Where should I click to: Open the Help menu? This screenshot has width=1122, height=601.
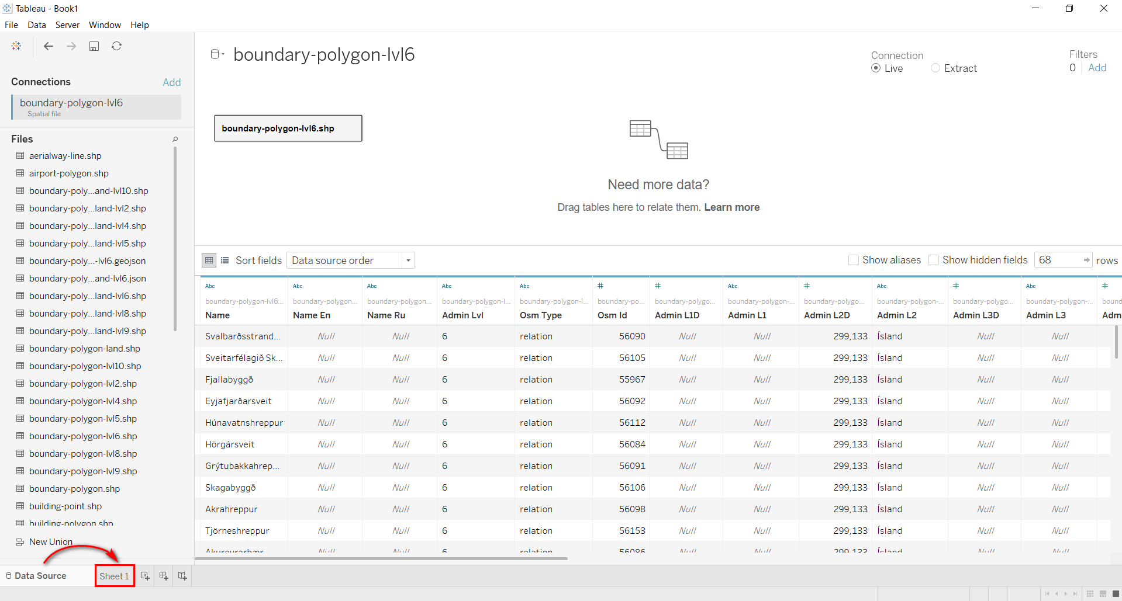(140, 25)
